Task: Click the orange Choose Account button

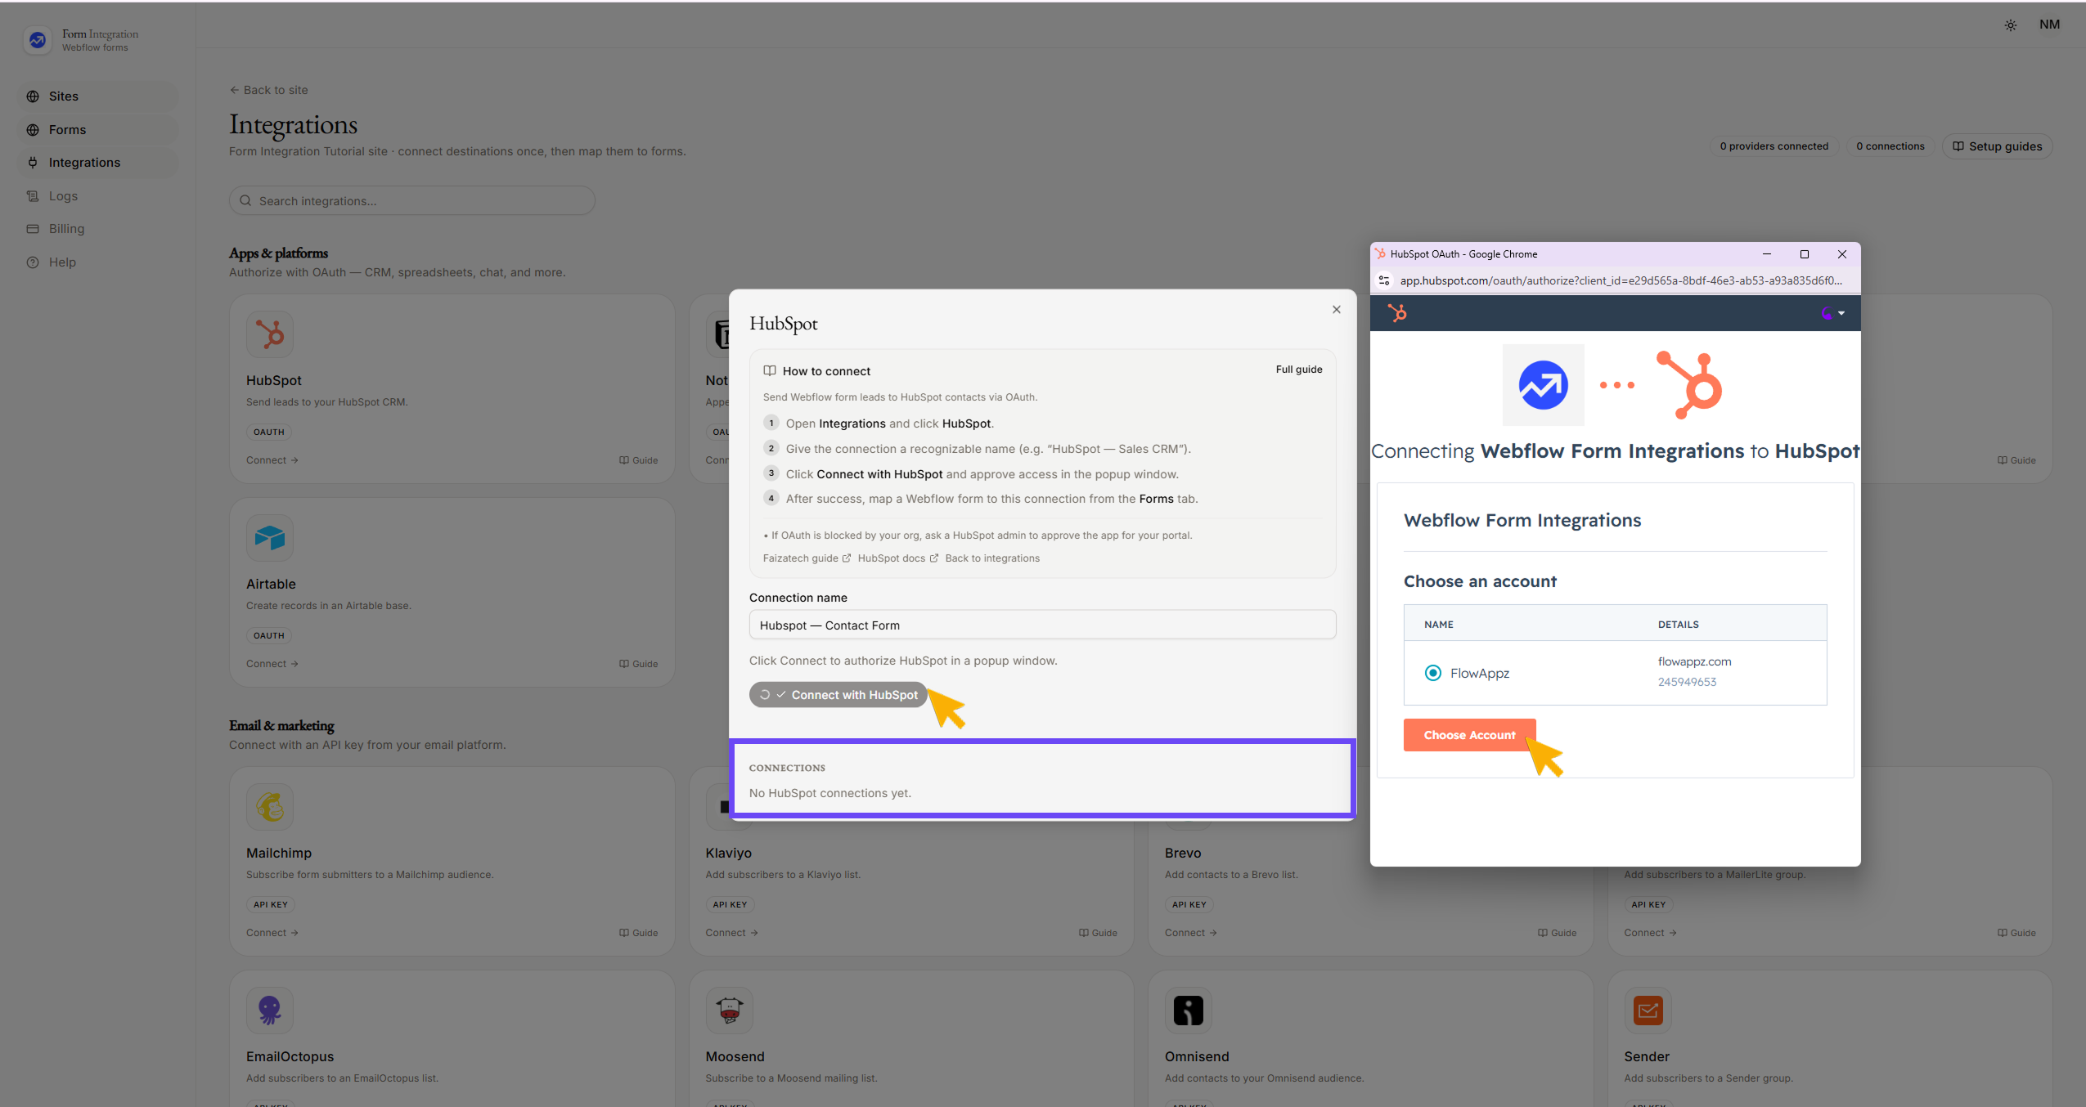Action: click(x=1469, y=735)
